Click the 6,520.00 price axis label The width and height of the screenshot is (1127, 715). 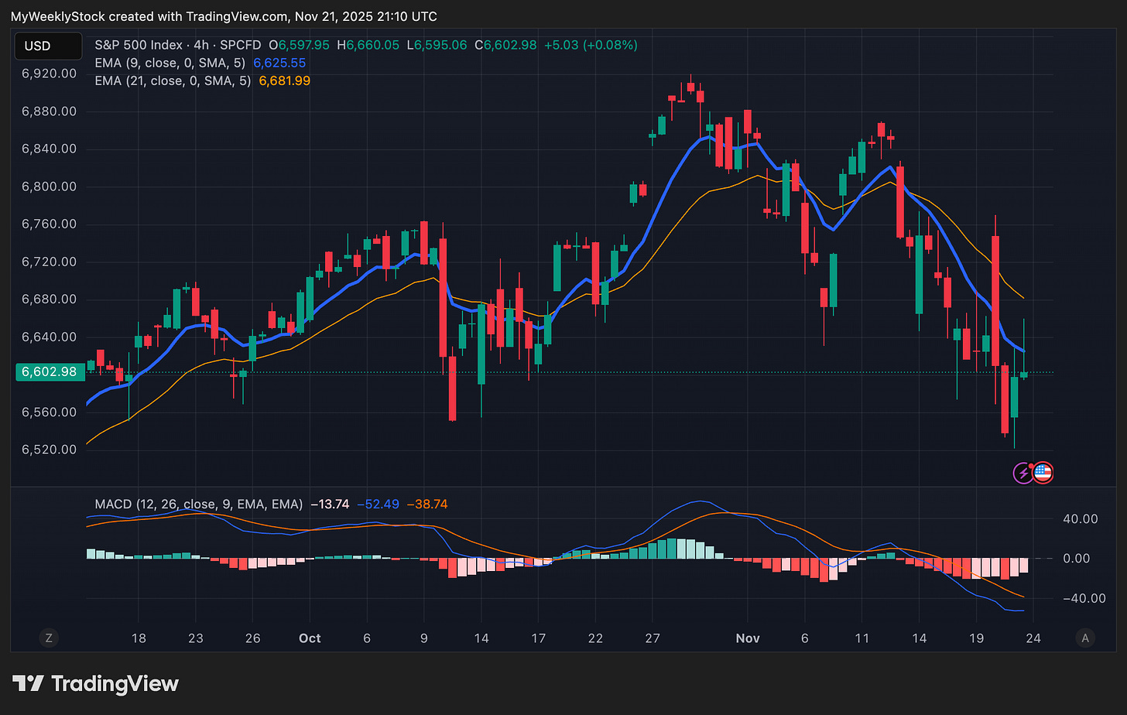tap(49, 450)
